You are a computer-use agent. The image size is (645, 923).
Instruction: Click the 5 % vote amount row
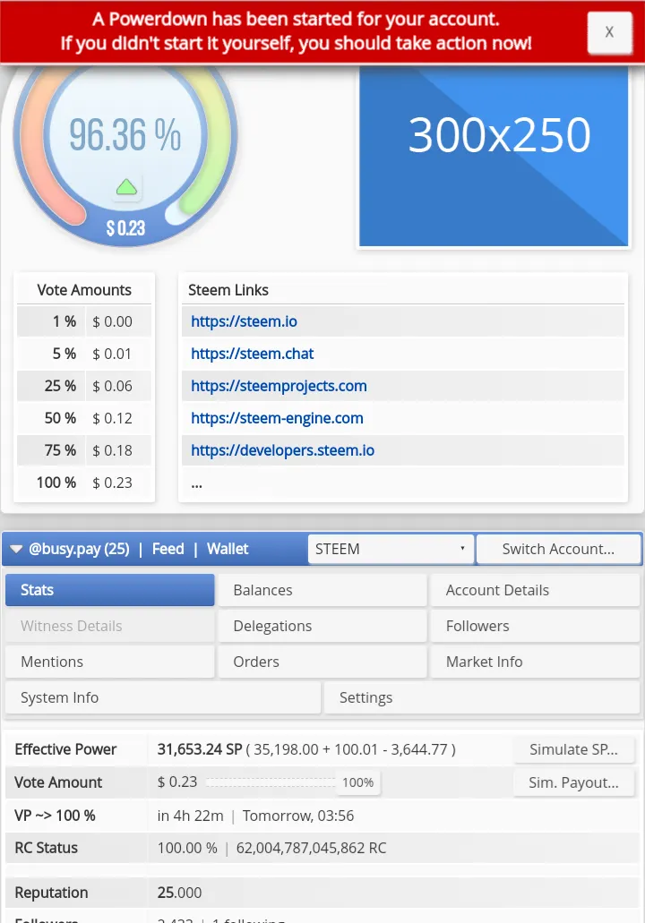pos(84,354)
